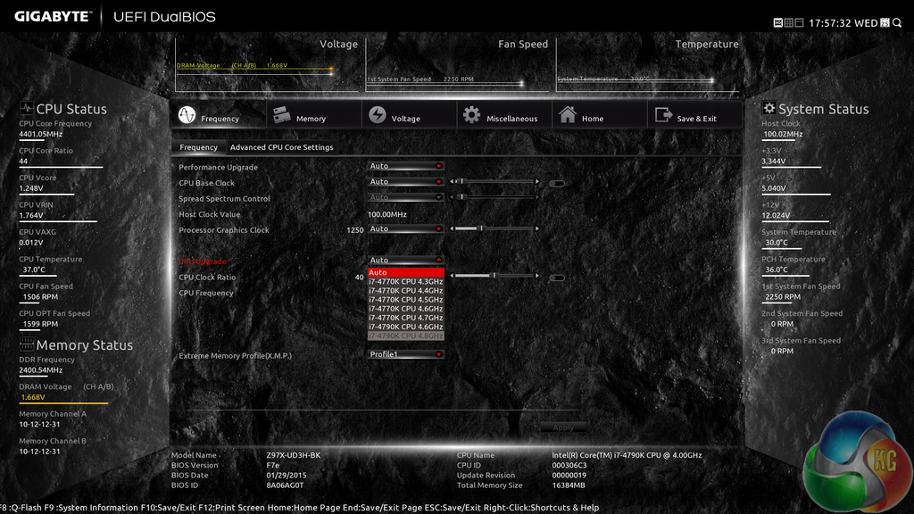This screenshot has width=914, height=514.
Task: Click the CPU Base Clock slider right arrow
Action: coord(536,182)
